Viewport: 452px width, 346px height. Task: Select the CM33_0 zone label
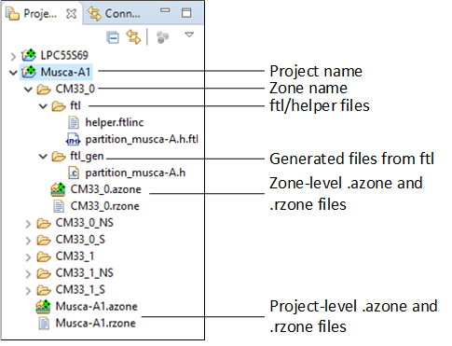[75, 89]
